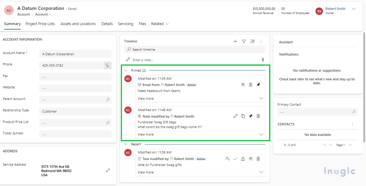Click the Phone number field
The image size is (366, 186).
(71, 65)
